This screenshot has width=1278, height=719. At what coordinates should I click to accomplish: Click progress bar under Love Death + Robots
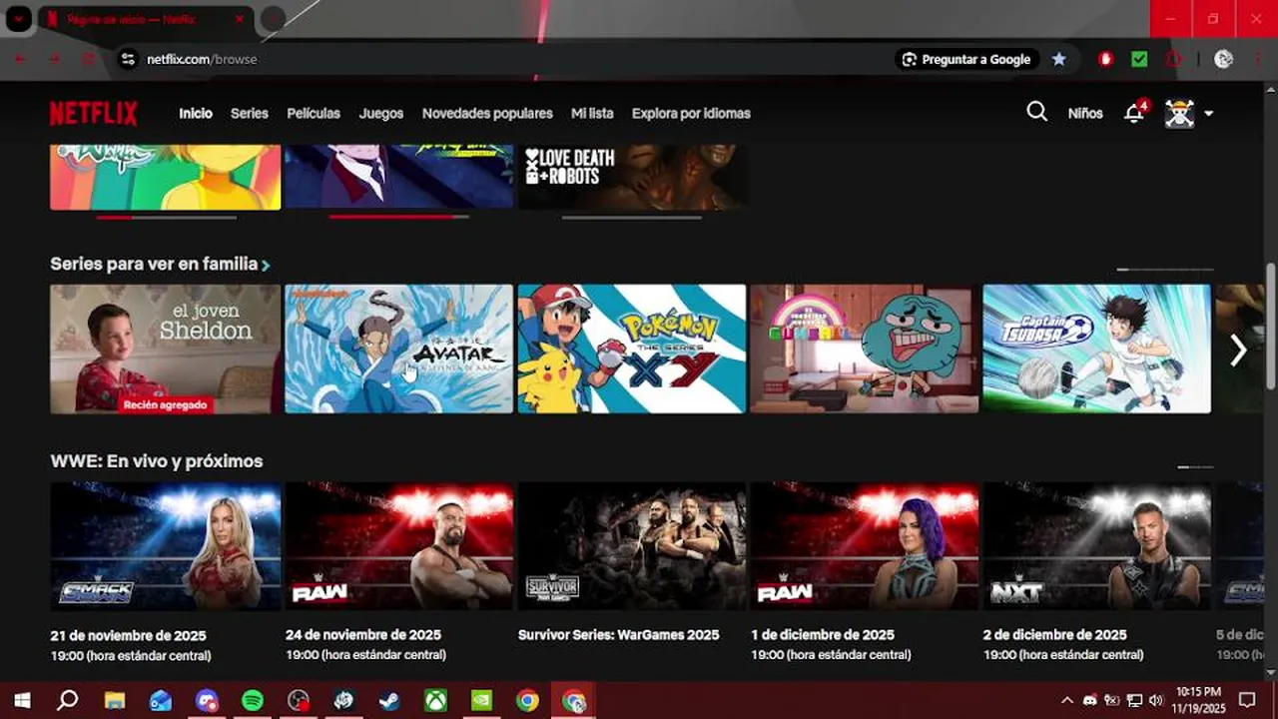click(631, 217)
